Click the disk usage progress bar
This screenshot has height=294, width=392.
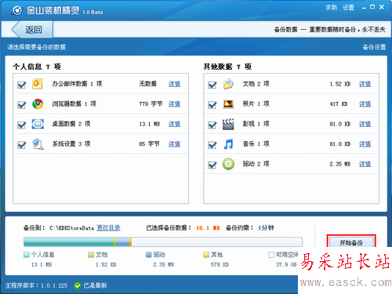click(x=163, y=242)
